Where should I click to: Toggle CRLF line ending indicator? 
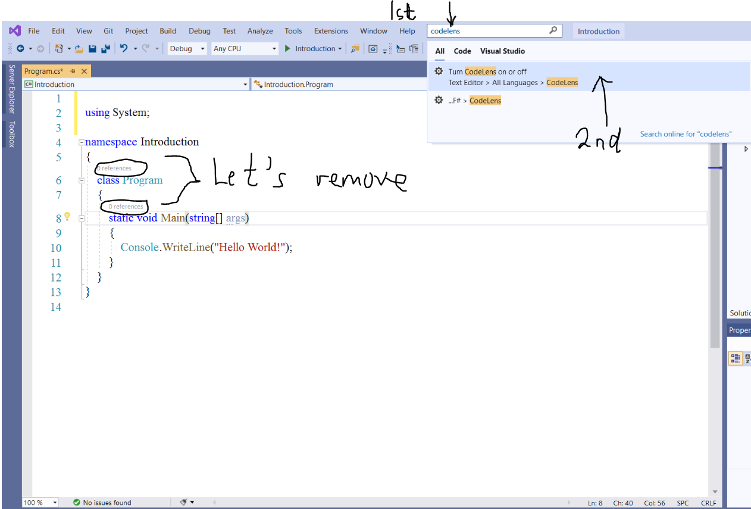[x=708, y=503]
